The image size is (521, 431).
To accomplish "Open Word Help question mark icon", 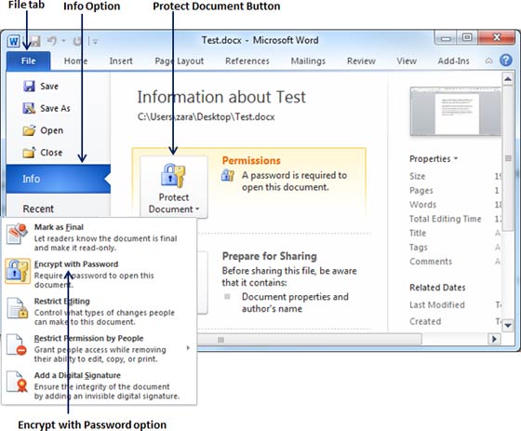I will tap(506, 61).
